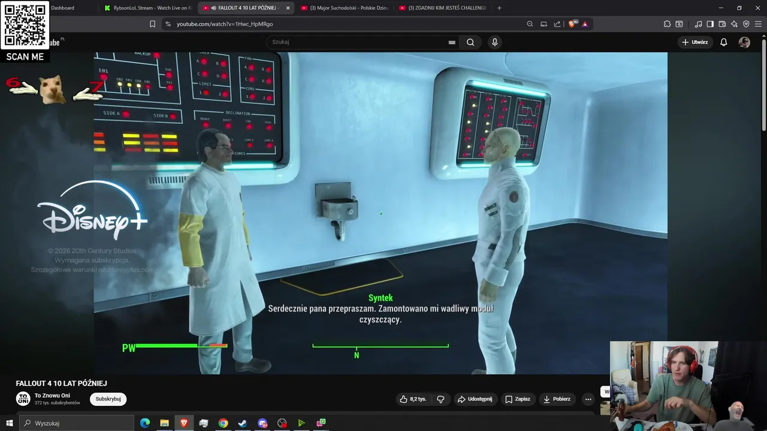Open the on-screen keyboard icon in search box
Image resolution: width=767 pixels, height=431 pixels.
[452, 43]
